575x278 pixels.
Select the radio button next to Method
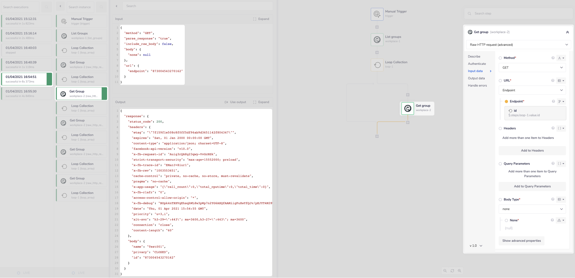(x=500, y=58)
